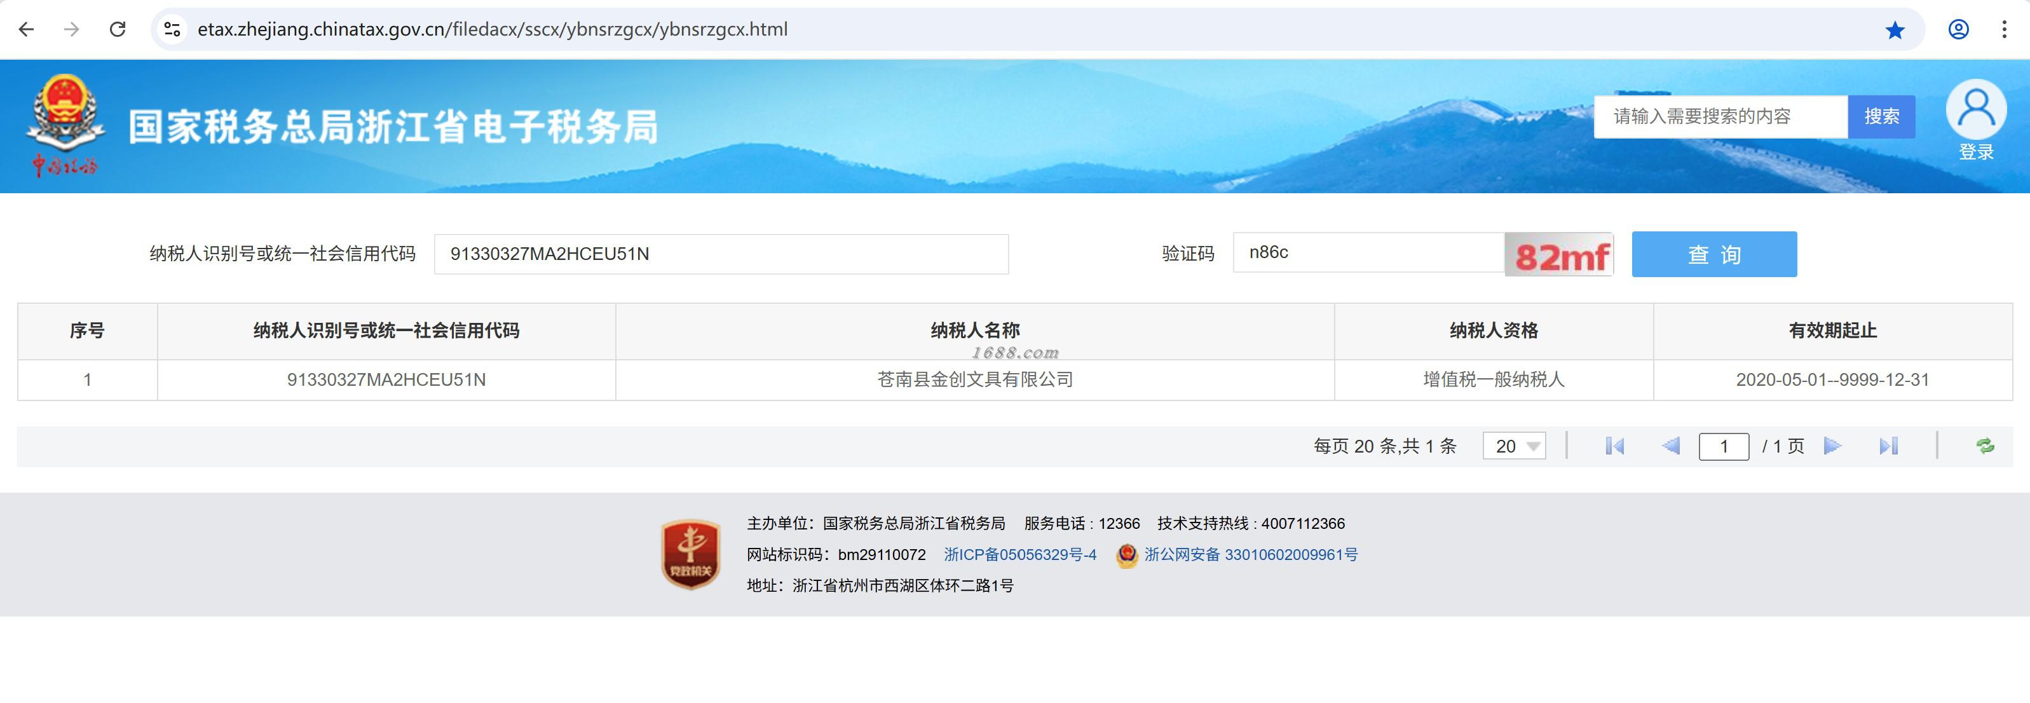Refresh the 82mf captcha image
Viewport: 2030px width, 703px height.
[1559, 254]
